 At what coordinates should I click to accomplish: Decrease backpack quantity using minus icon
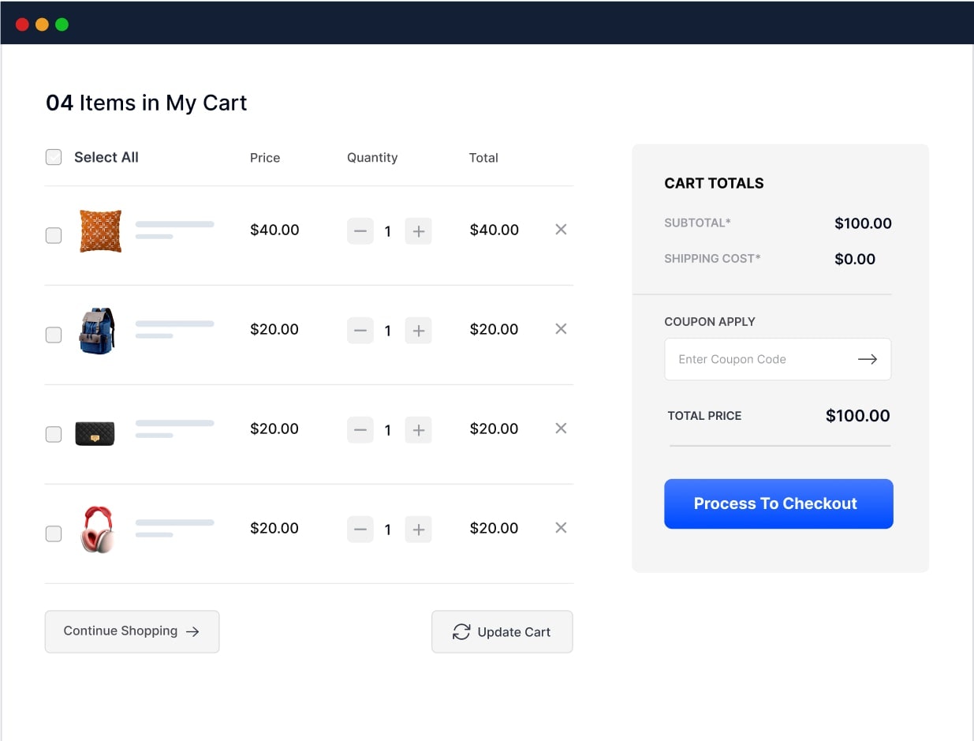coord(360,330)
